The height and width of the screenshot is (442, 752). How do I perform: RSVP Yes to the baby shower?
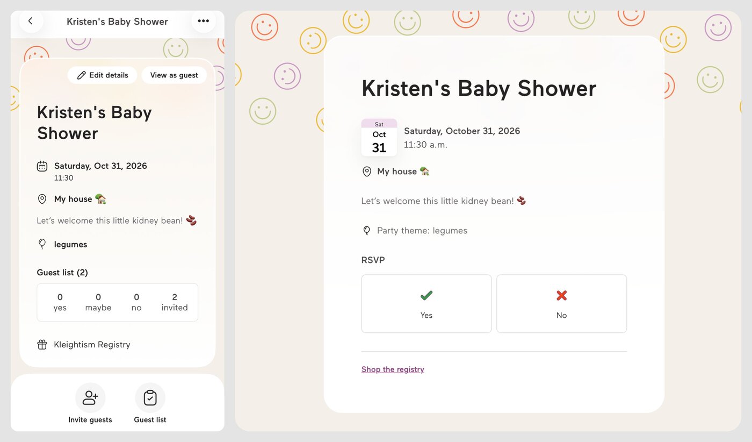tap(426, 304)
